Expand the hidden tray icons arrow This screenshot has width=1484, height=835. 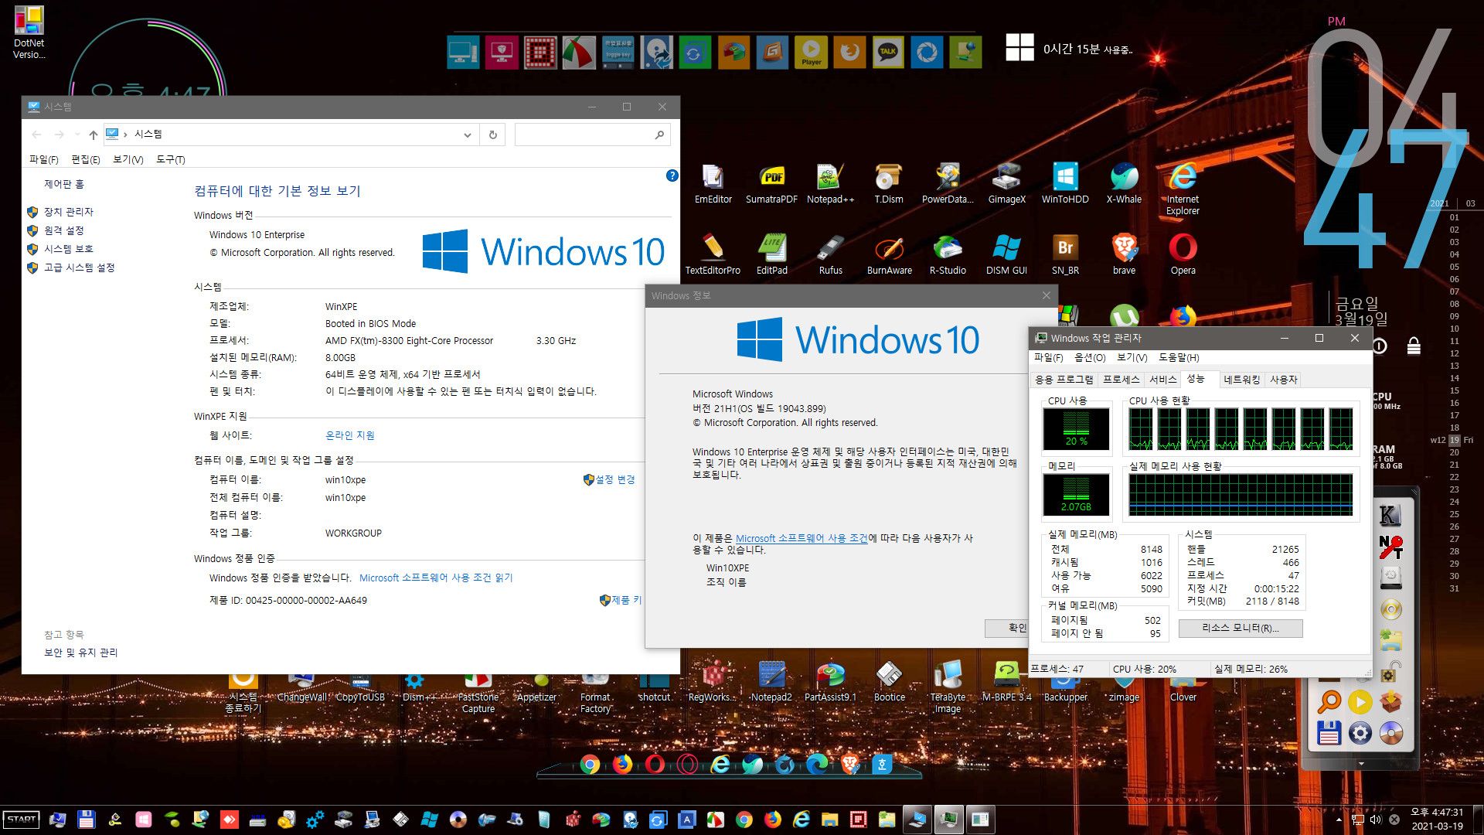pyautogui.click(x=1339, y=820)
